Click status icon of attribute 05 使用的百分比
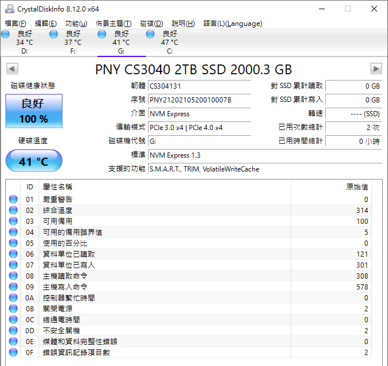Viewport: 388px width, 366px height. coord(13,243)
